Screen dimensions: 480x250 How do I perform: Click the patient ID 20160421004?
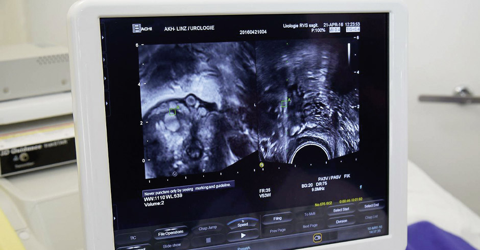click(x=253, y=32)
